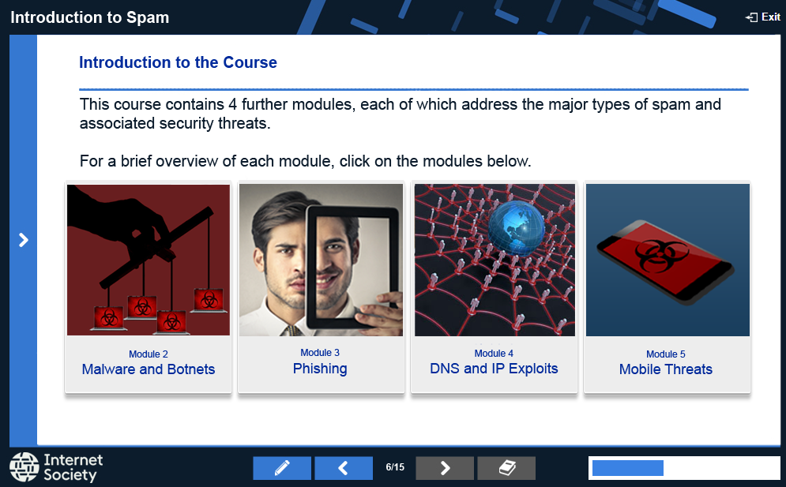This screenshot has height=487, width=786.
Task: Select the Mobile Threats title
Action: pyautogui.click(x=666, y=369)
